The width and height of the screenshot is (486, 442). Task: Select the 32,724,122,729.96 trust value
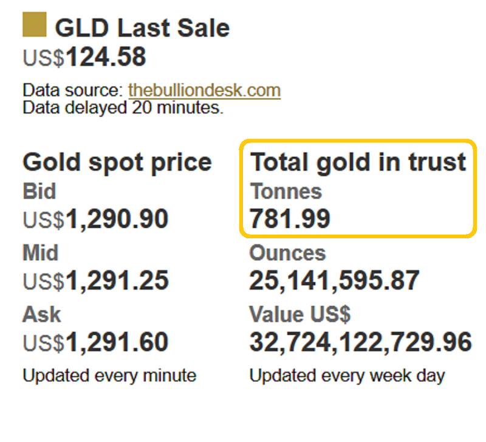coord(360,342)
